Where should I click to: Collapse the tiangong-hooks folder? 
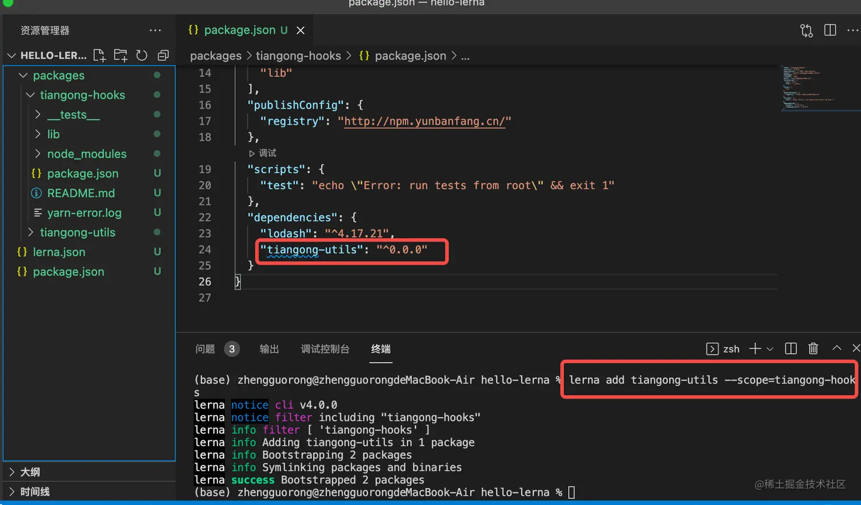(x=31, y=95)
